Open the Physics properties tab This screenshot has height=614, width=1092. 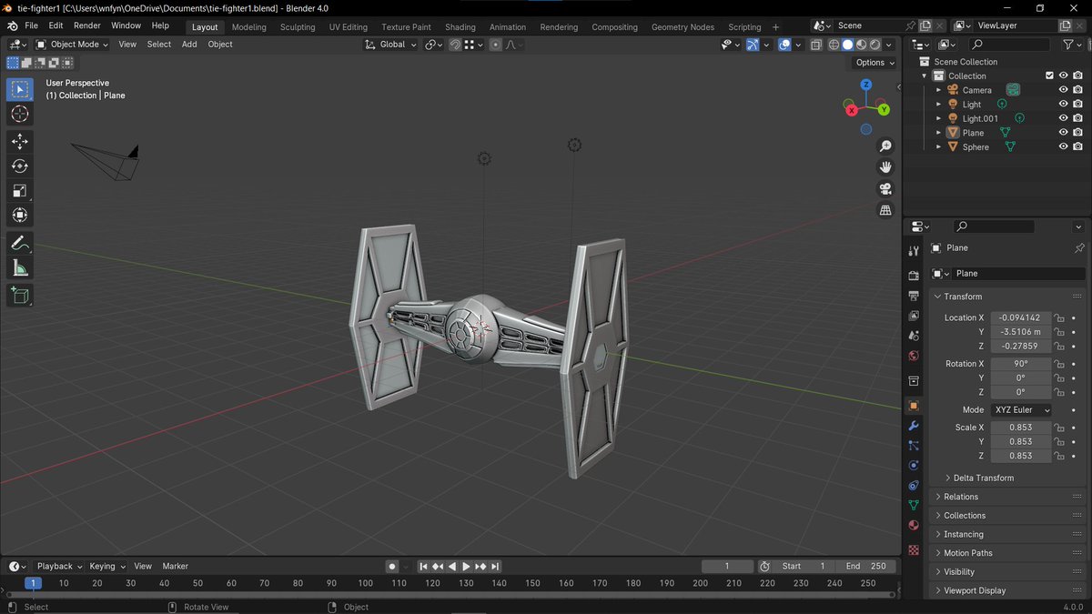(914, 465)
